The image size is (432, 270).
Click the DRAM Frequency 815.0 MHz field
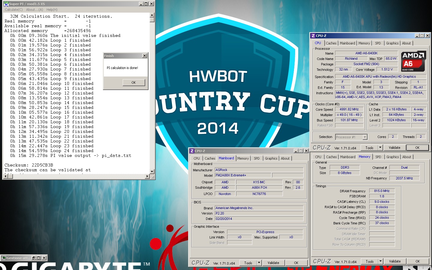(x=382, y=191)
